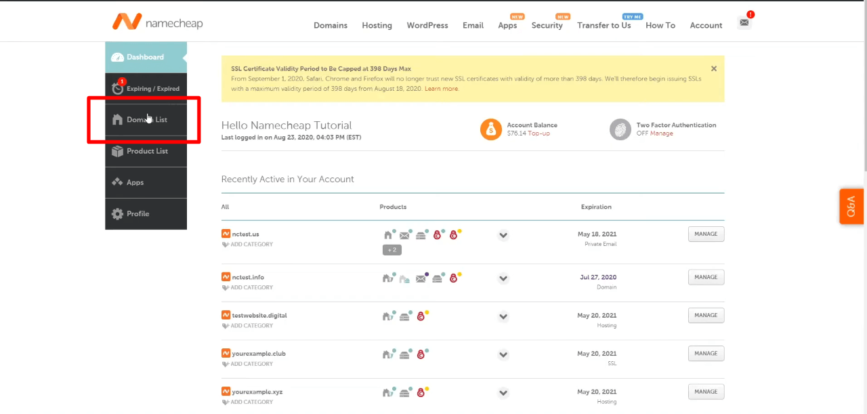The height and width of the screenshot is (414, 867).
Task: Open Product List in sidebar
Action: coord(146,151)
